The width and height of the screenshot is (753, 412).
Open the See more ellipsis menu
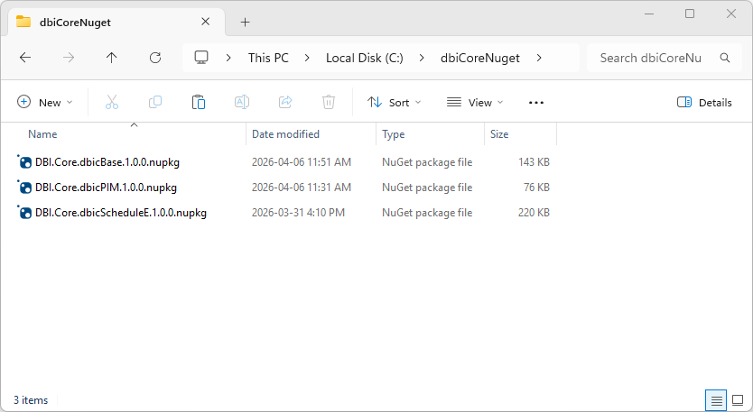(536, 103)
